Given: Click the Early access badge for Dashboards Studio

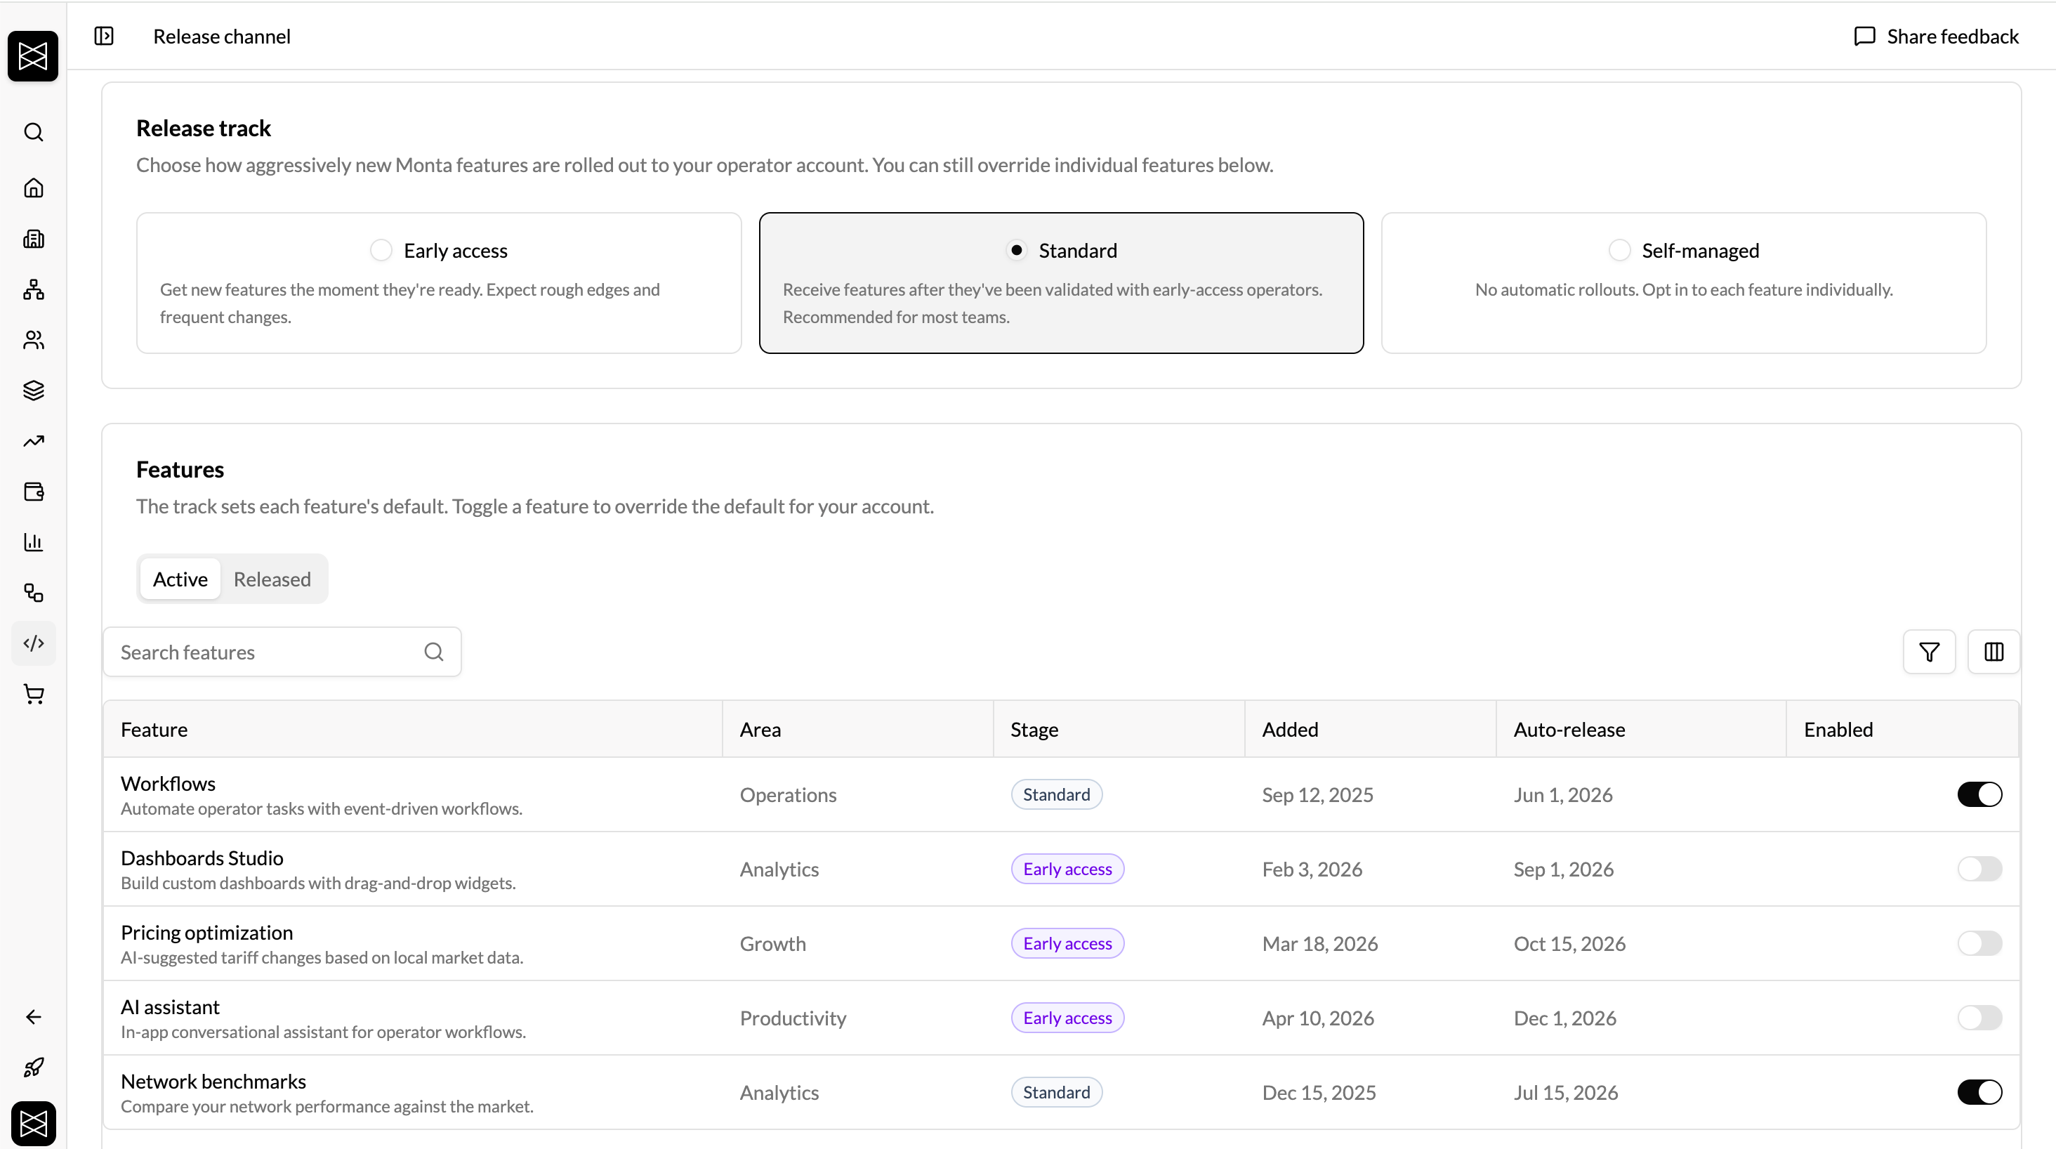Looking at the screenshot, I should point(1067,869).
